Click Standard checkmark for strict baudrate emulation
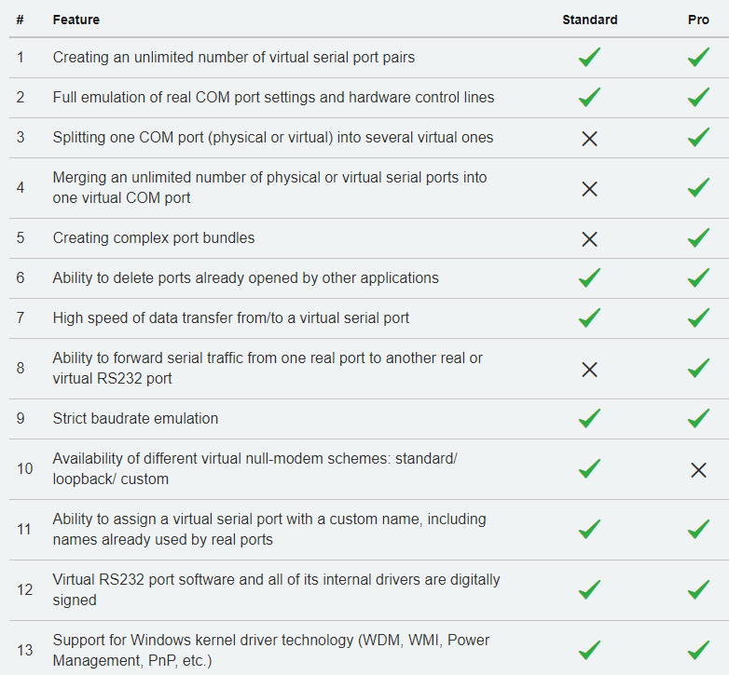This screenshot has height=675, width=729. point(589,418)
